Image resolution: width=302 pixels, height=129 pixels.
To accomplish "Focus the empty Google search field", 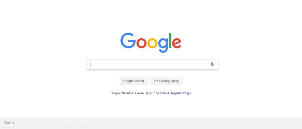I will click(x=152, y=65).
